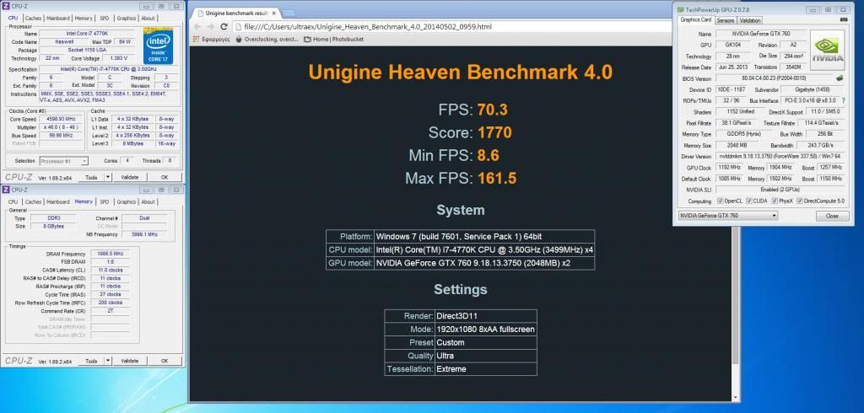This screenshot has height=413, width=864.
Task: Click the page icon in the address bar
Action: pyautogui.click(x=237, y=26)
